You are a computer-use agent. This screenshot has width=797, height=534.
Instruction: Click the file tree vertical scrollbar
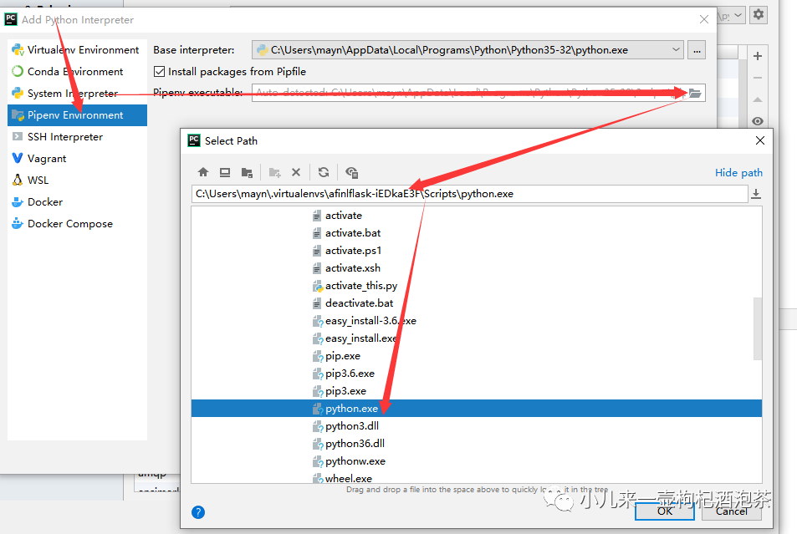pyautogui.click(x=758, y=328)
